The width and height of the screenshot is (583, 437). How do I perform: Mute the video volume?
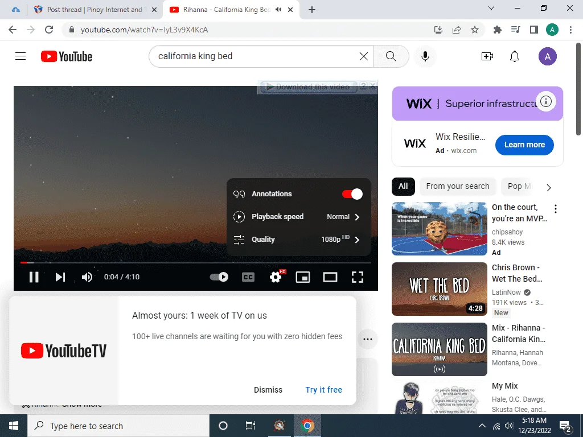87,277
